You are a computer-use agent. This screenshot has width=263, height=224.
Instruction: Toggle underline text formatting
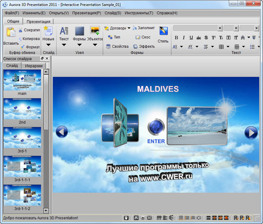click(x=192, y=38)
